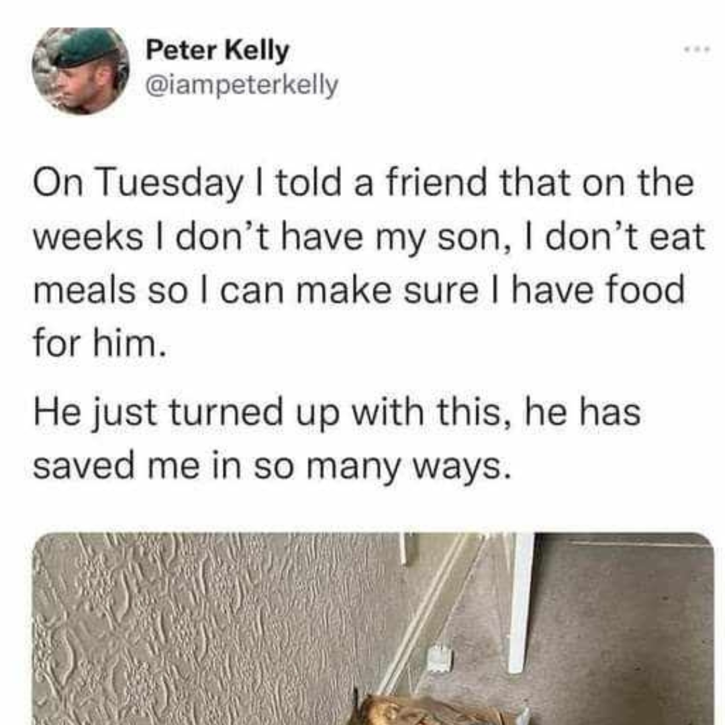Click the text line "for him."
725x725 pixels.
pyautogui.click(x=99, y=344)
